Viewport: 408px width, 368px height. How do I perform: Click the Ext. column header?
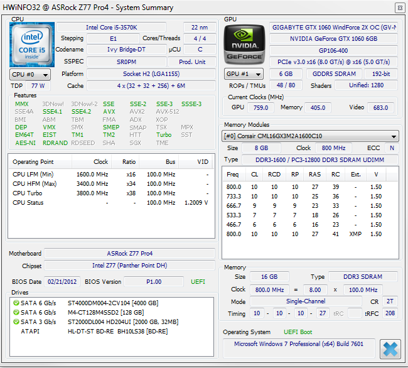(x=355, y=175)
